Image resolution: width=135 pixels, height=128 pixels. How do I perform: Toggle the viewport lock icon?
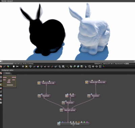tap(86, 67)
